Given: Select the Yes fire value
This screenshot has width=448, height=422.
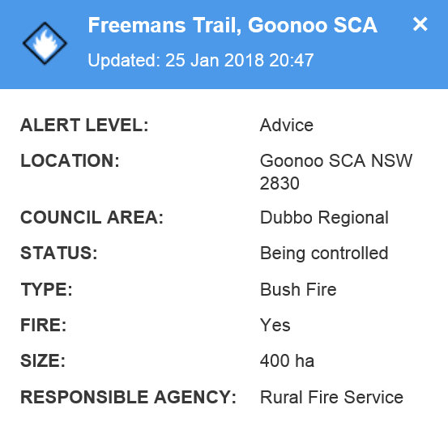Looking at the screenshot, I should (275, 325).
